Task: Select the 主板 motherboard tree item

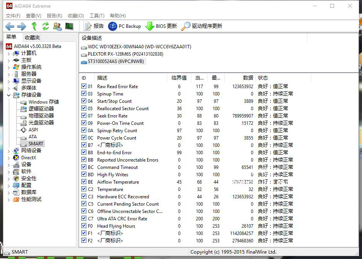Action: [x=22, y=60]
